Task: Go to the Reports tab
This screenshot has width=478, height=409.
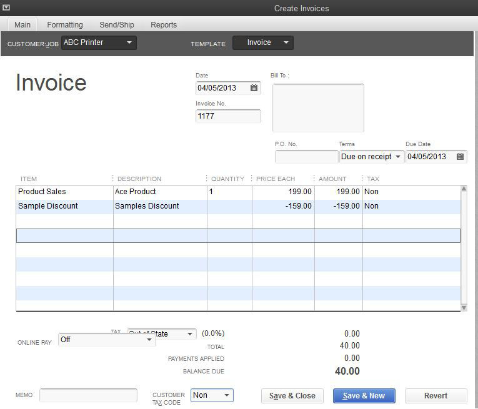Action: coord(164,25)
